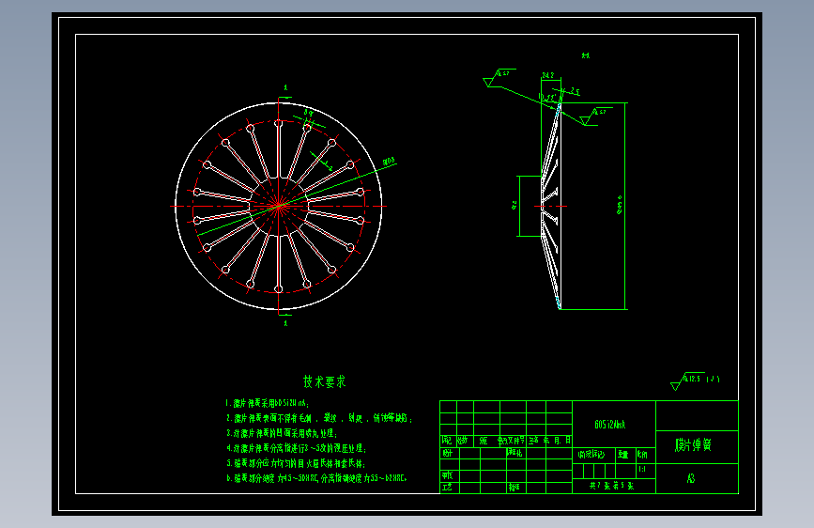Screen dimensions: 814x528
Task: Click the 60Si2MnA material label in the title block
Action: [x=610, y=425]
